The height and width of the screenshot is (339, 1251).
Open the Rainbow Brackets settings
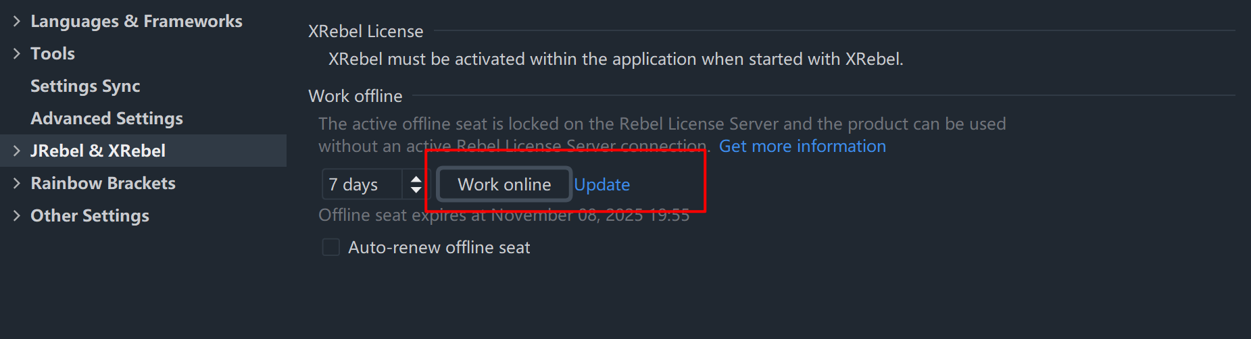[103, 184]
